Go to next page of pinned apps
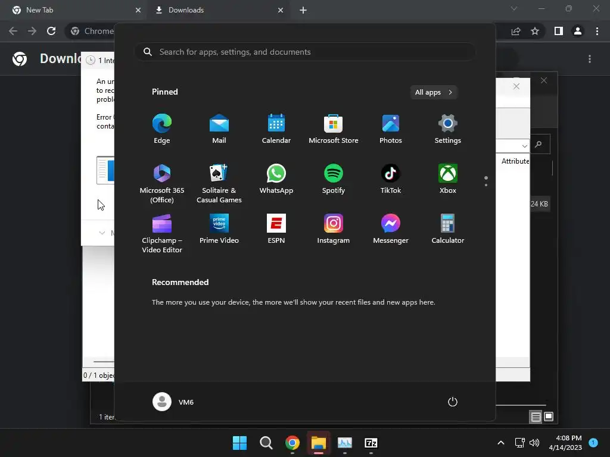The image size is (610, 457). [x=486, y=185]
